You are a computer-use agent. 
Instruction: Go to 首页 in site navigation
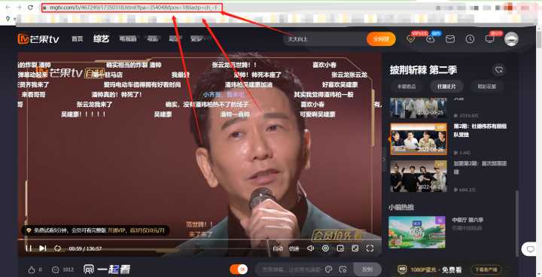(78, 38)
